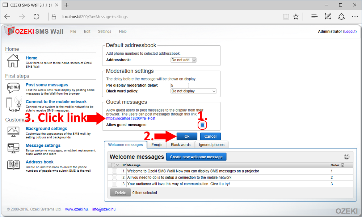Screen dimensions: 362x217
Task: Sort by the Order column arrow
Action: tap(342, 165)
